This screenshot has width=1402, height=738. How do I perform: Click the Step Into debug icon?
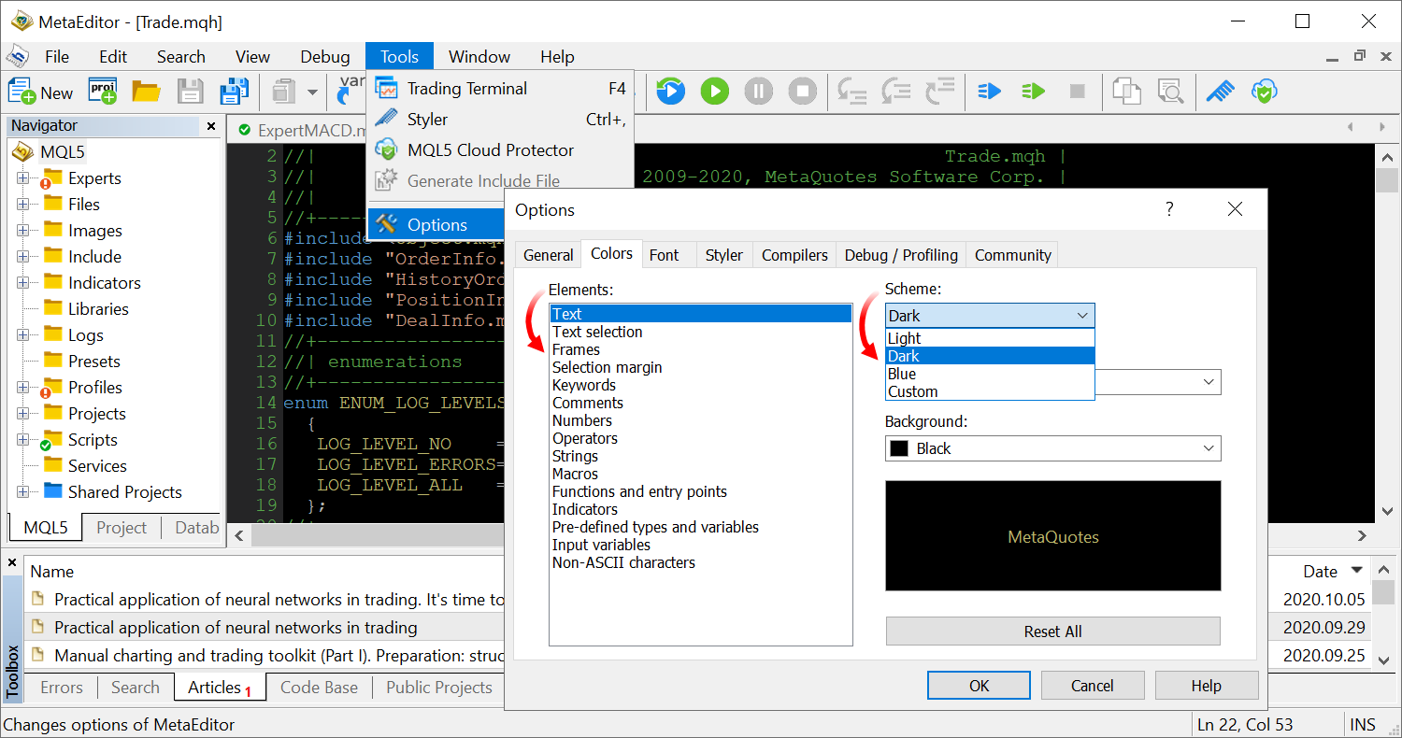851,92
